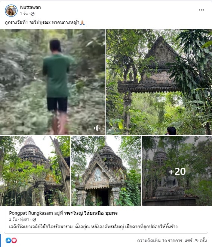The width and height of the screenshot is (212, 247).
Task: Open the พระใหญ่ วิสัยเหนือ ชุมพร location link
Action: [x=91, y=213]
